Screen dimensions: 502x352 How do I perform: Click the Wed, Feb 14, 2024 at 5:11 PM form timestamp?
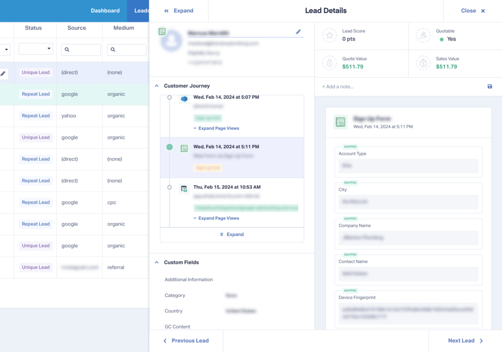(x=383, y=127)
